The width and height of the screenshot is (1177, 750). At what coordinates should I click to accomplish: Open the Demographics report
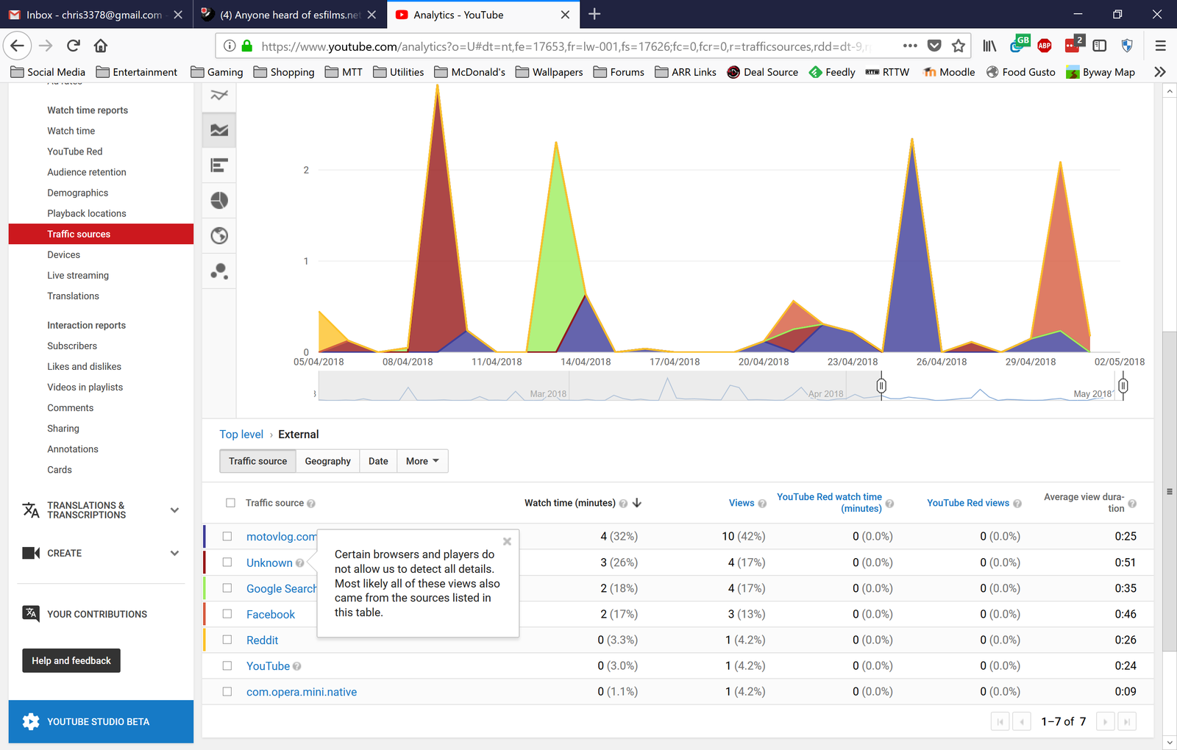coord(78,193)
